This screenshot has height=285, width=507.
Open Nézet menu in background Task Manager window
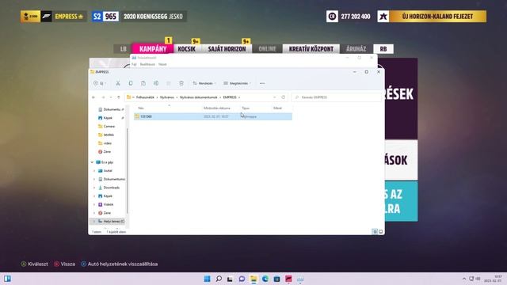click(x=162, y=64)
